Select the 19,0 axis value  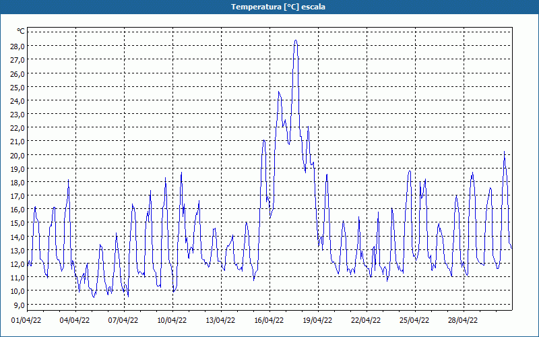point(18,168)
